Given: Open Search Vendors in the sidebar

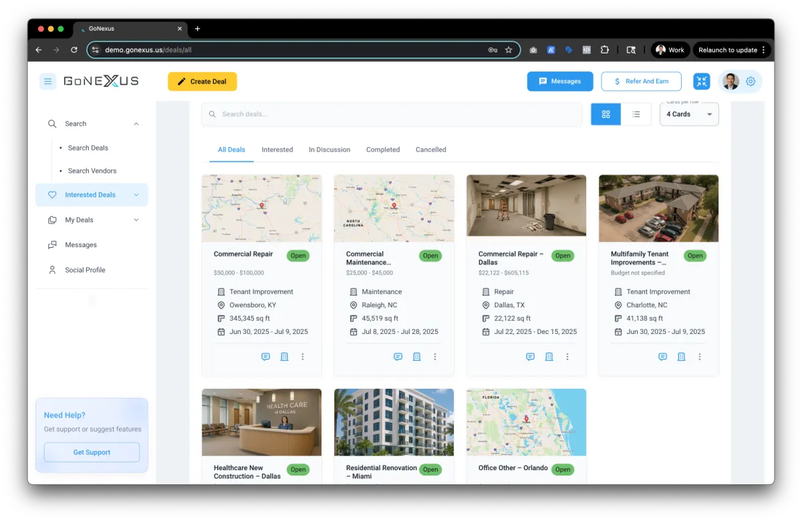Looking at the screenshot, I should (92, 171).
